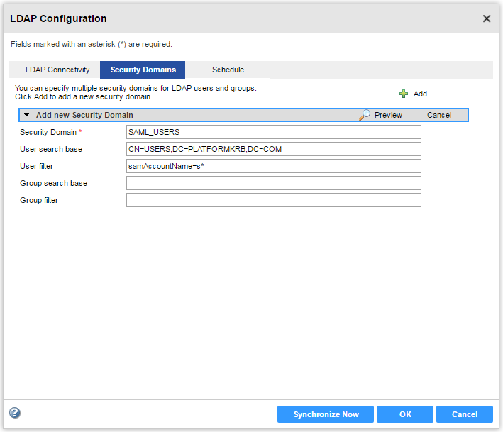Click the Add new Security Domain header title

click(84, 115)
